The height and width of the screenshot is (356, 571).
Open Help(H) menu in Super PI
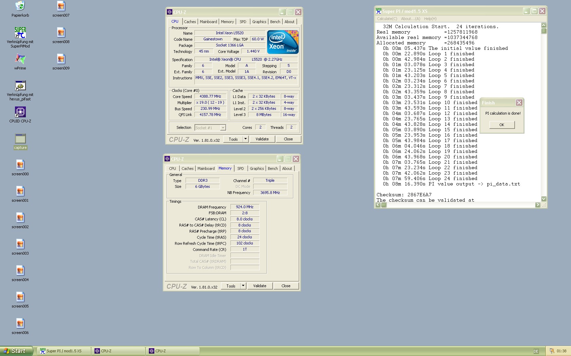pos(430,19)
